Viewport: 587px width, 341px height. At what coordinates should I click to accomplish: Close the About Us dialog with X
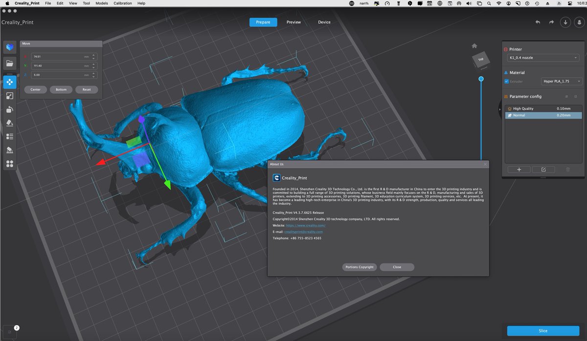pyautogui.click(x=485, y=164)
